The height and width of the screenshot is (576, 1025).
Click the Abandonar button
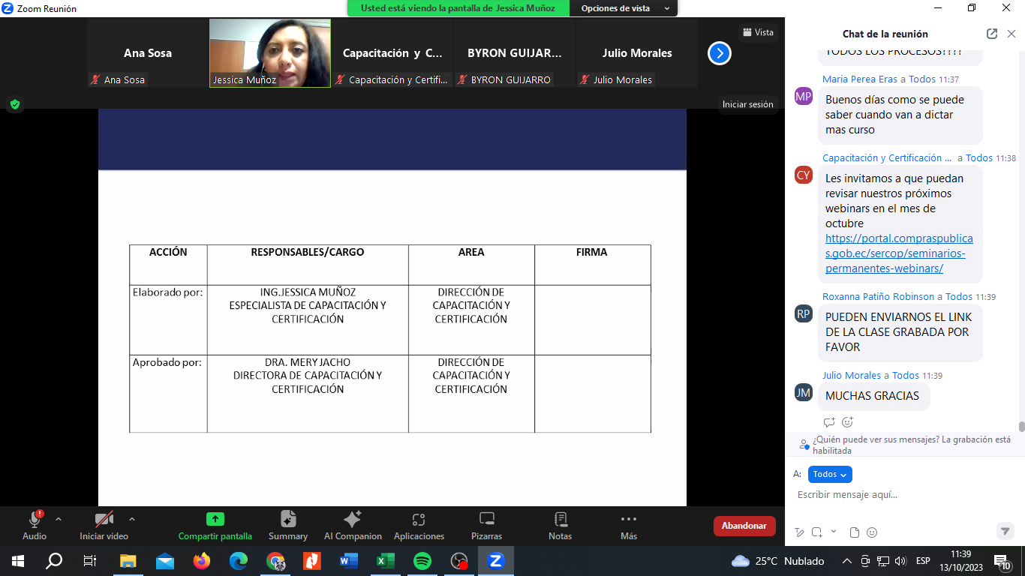coord(744,526)
